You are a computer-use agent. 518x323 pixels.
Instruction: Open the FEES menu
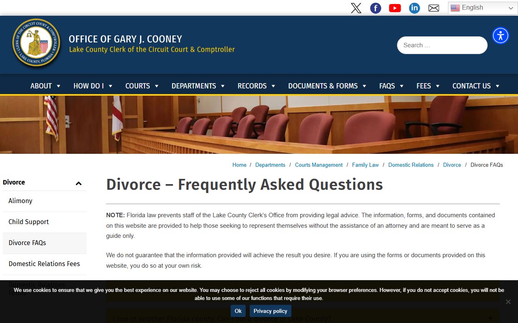click(x=428, y=86)
